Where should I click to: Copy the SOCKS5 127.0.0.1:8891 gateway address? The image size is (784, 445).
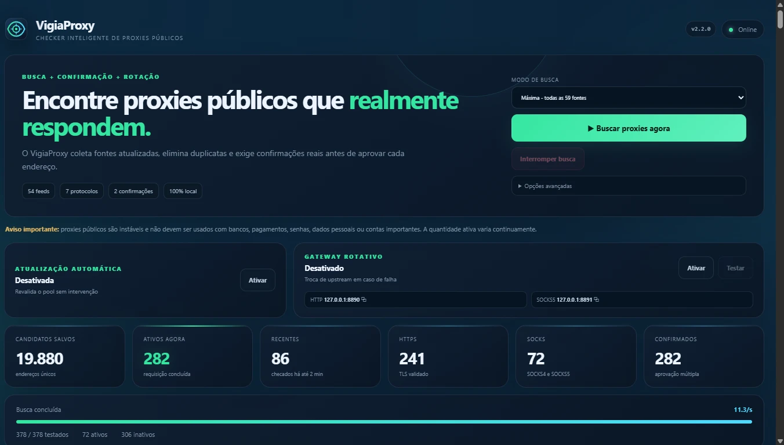pos(596,300)
